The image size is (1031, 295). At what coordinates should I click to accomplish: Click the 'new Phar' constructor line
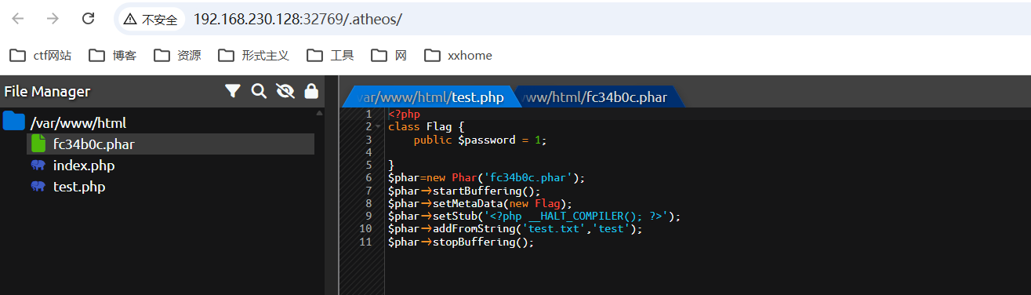point(487,177)
